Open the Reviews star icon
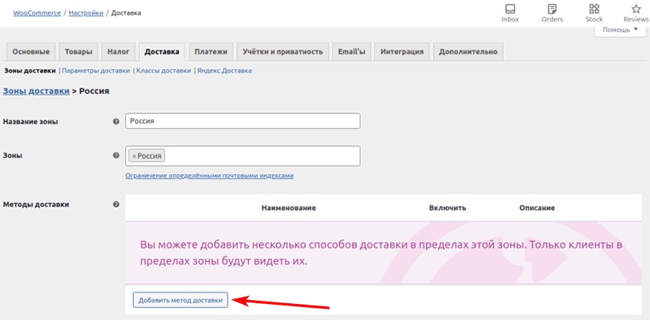Image resolution: width=650 pixels, height=320 pixels. click(635, 9)
